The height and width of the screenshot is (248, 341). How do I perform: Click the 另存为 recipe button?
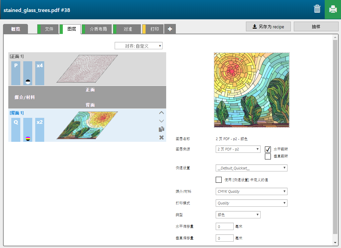point(268,27)
